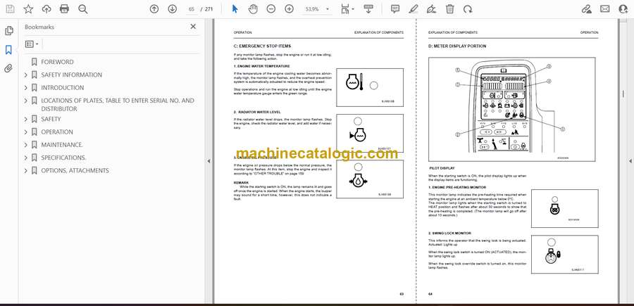Jump to SAFETY INFORMATION bookmark

pyautogui.click(x=72, y=75)
